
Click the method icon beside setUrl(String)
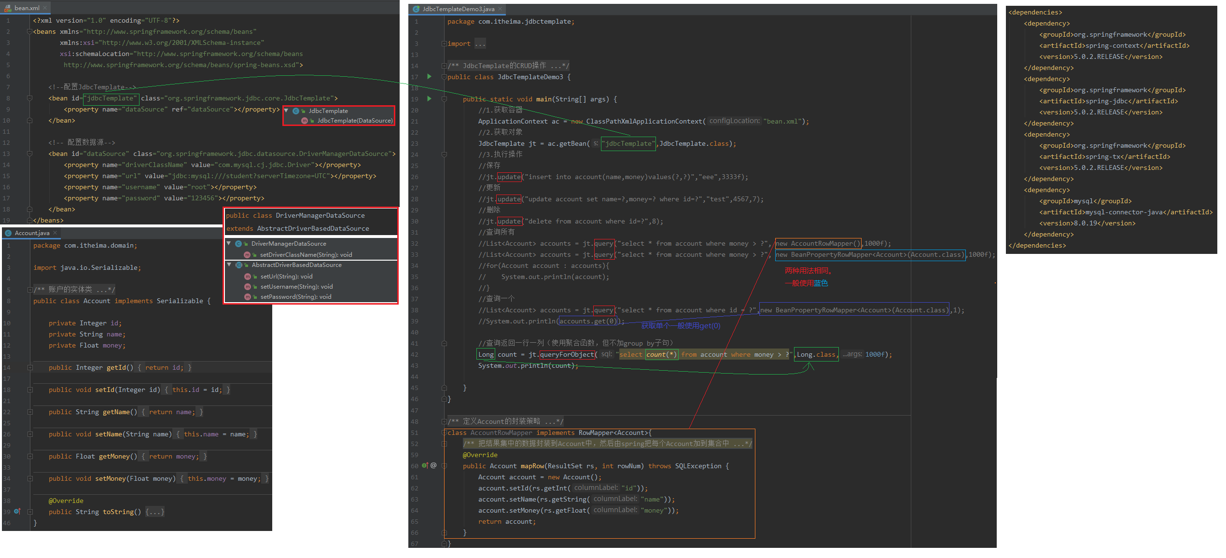[x=247, y=277]
